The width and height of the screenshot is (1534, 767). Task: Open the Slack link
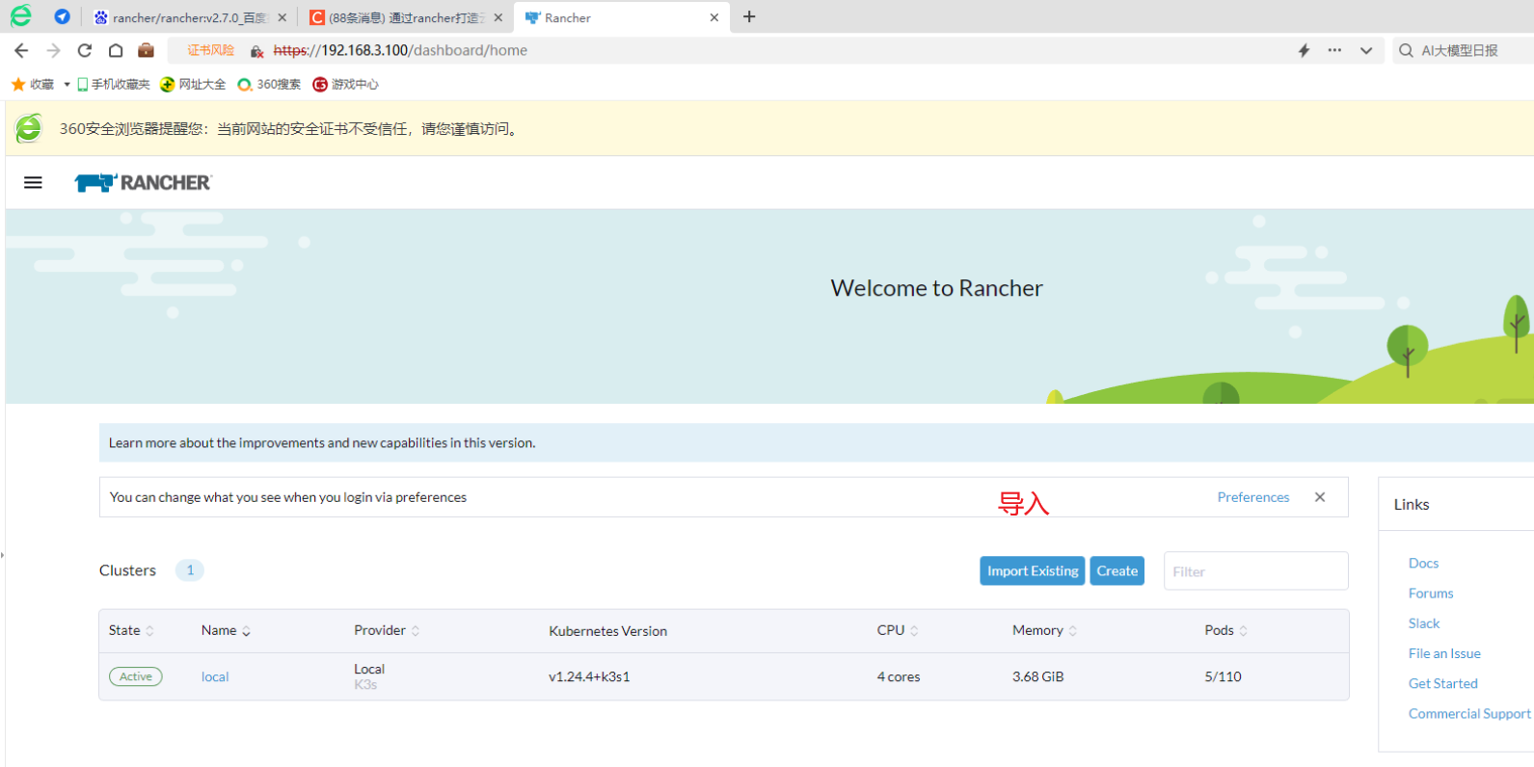(x=1424, y=623)
